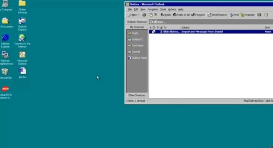This screenshot has height=148, width=273.
Task: Select the Important Message From Daniel email
Action: pyautogui.click(x=202, y=32)
